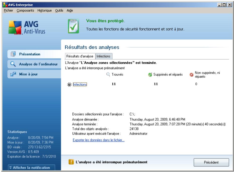
Task: Click the red Non supprimés icon
Action: (x=191, y=74)
